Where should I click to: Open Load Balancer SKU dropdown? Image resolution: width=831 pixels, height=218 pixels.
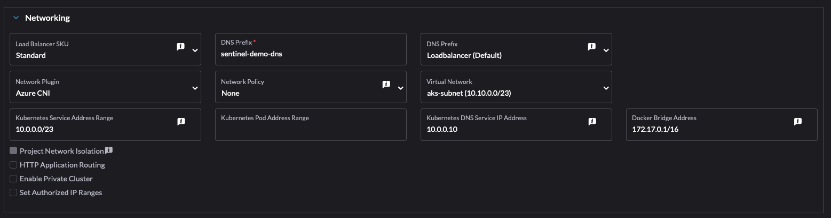click(x=195, y=50)
